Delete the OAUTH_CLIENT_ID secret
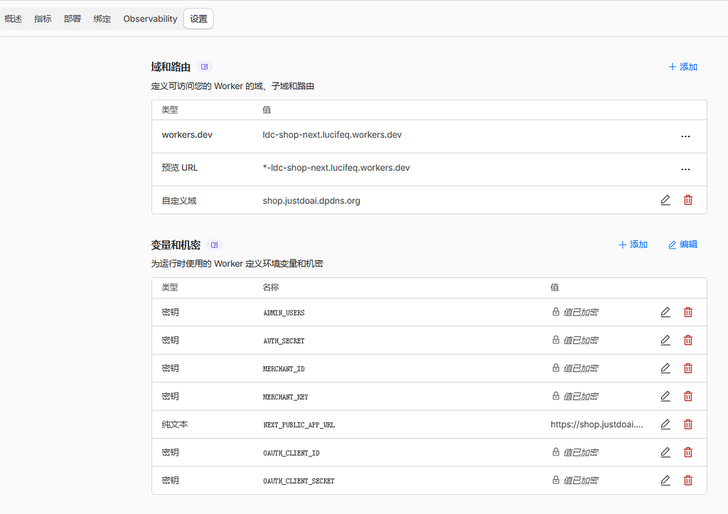The image size is (728, 514). point(688,452)
